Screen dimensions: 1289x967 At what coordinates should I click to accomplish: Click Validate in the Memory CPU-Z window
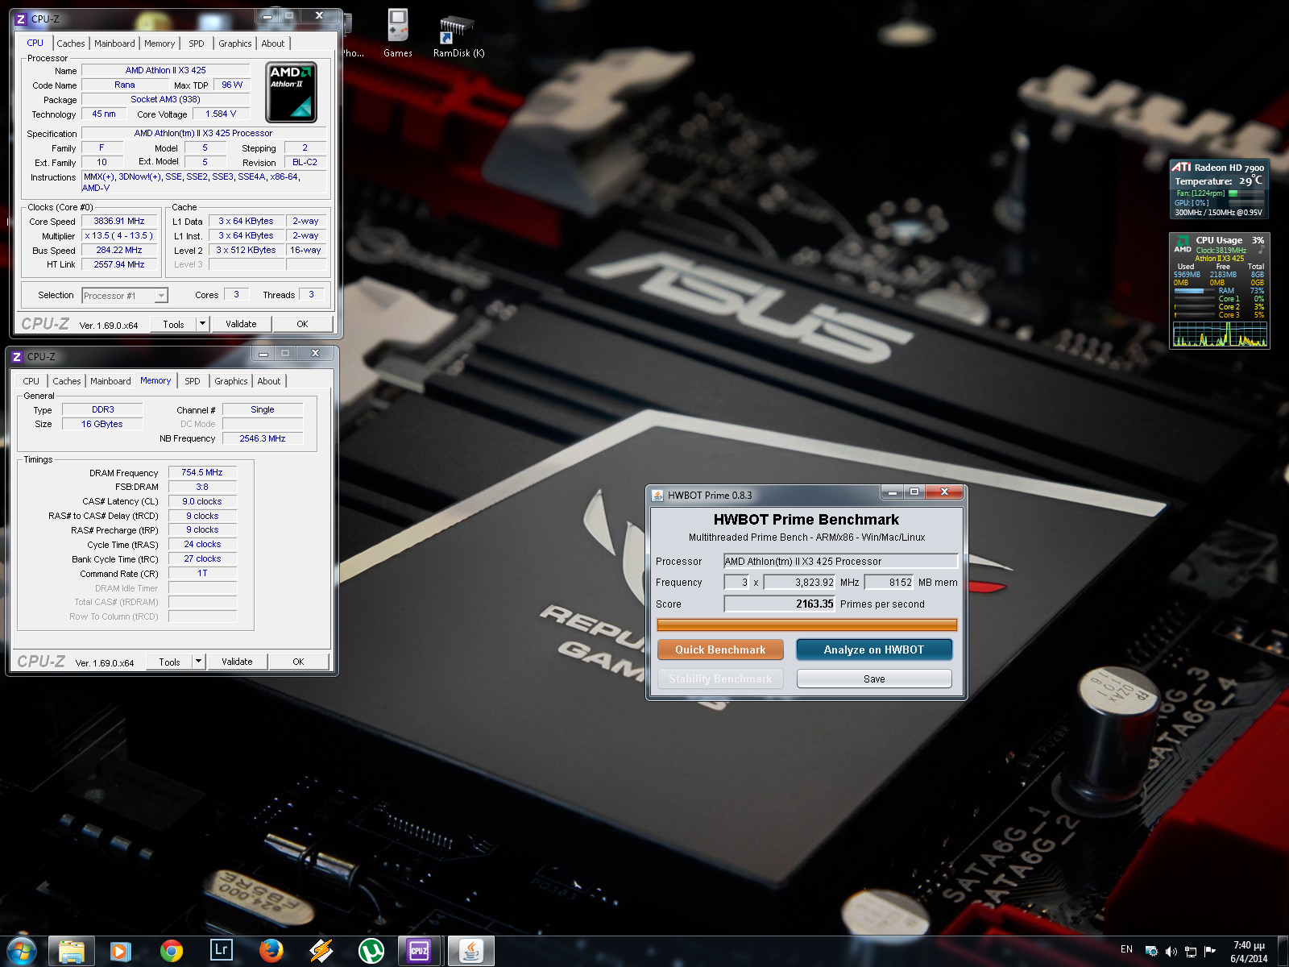pos(237,662)
